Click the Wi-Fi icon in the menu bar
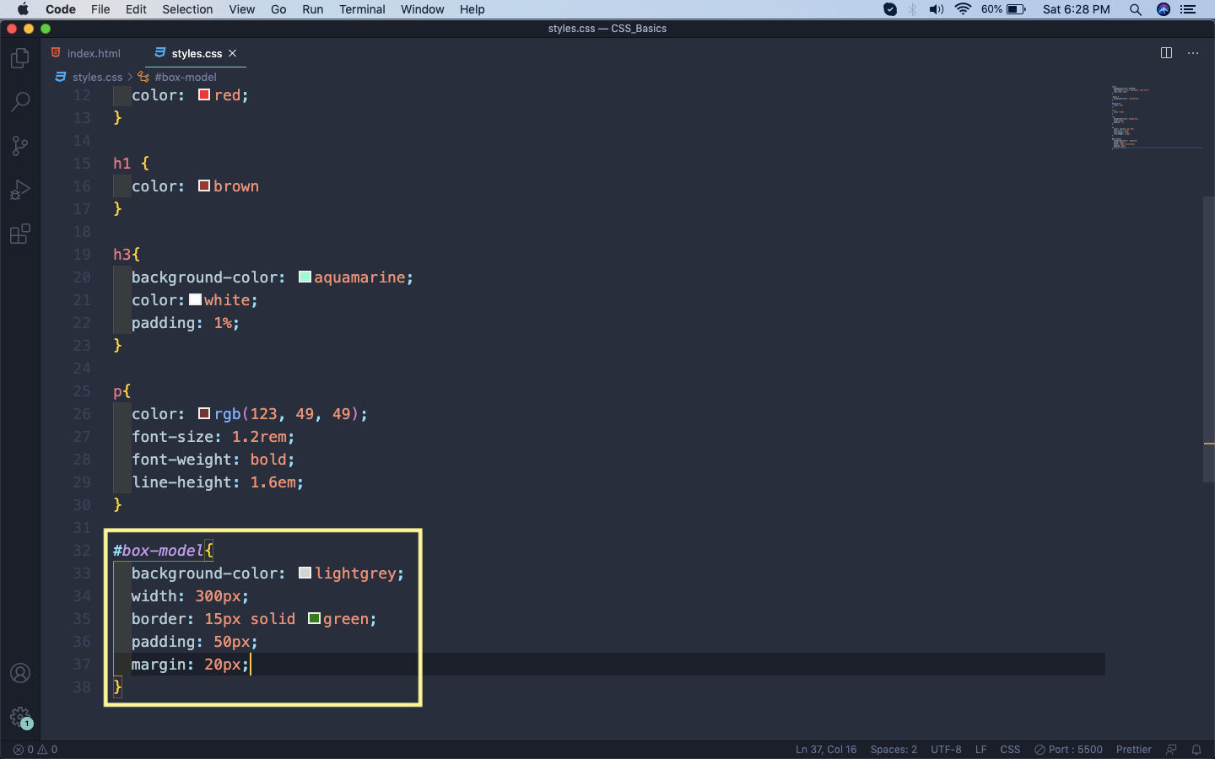The width and height of the screenshot is (1215, 759). click(963, 9)
